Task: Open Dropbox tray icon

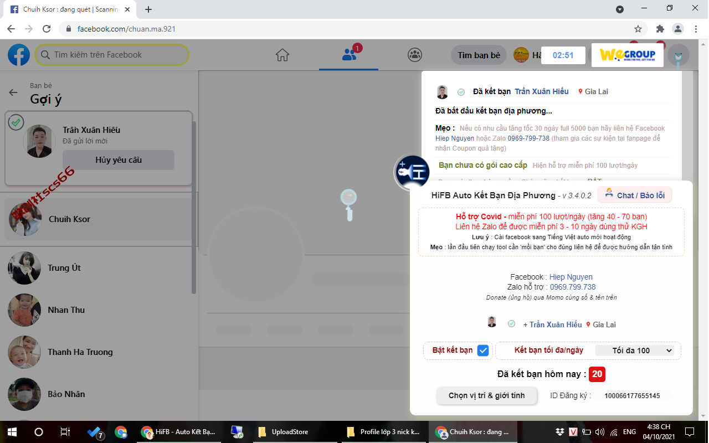Action: pyautogui.click(x=559, y=432)
